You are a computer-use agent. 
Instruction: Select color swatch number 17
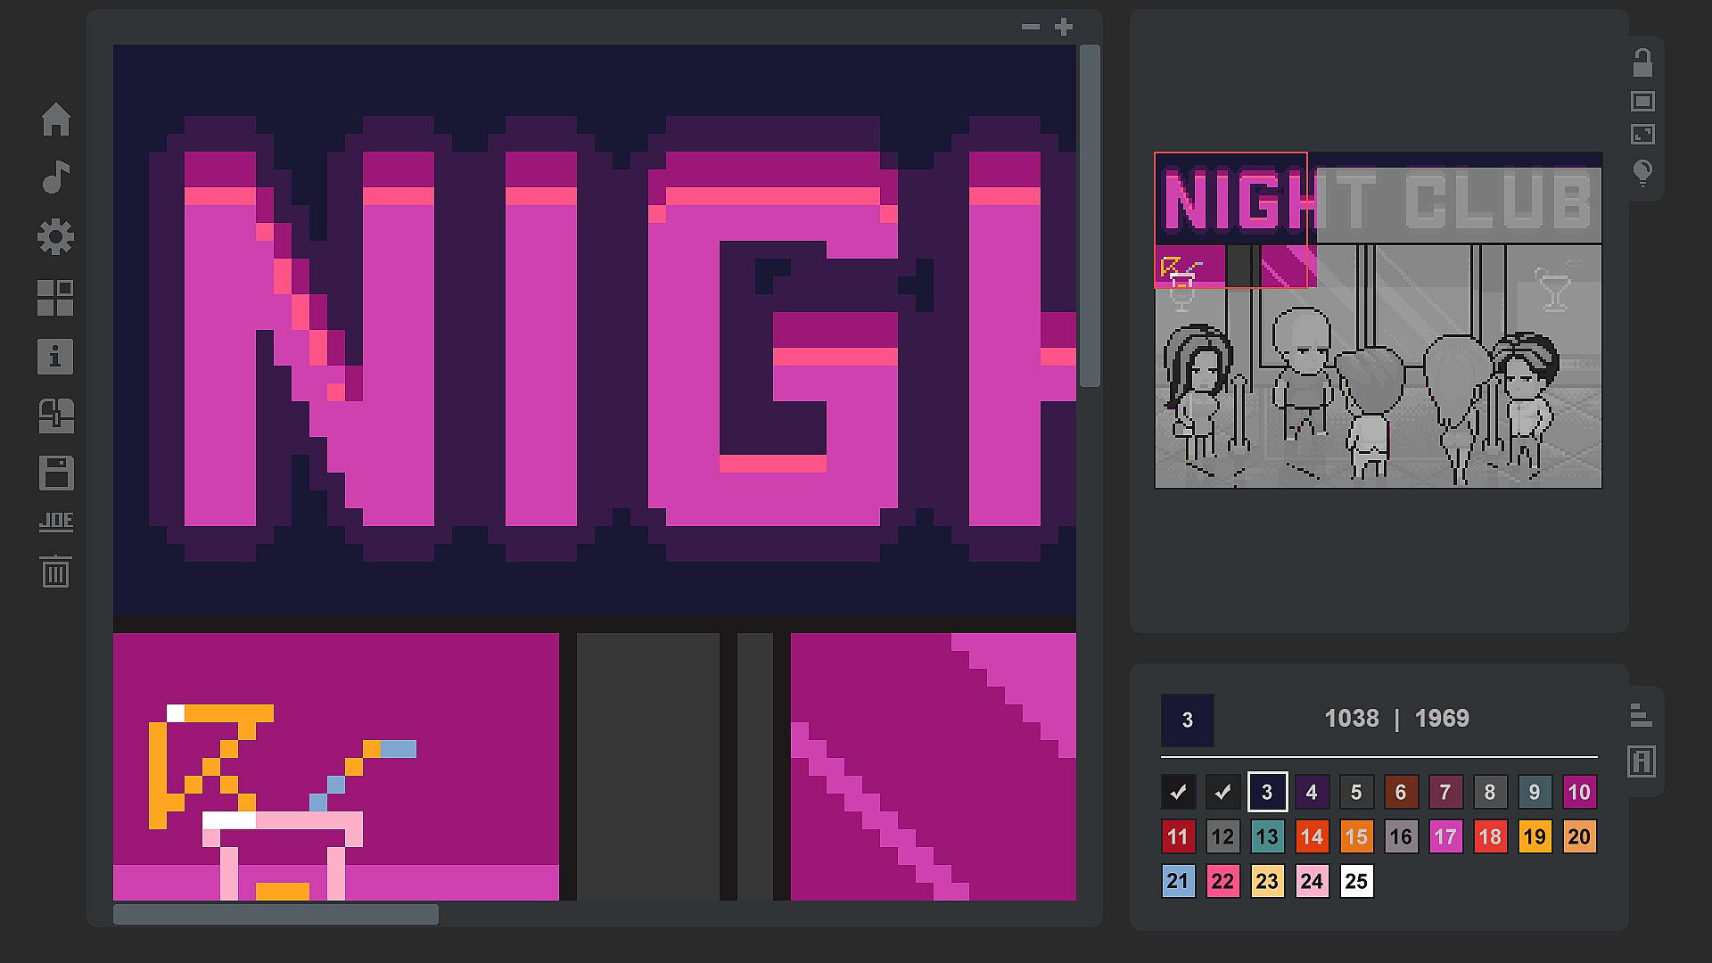pos(1445,836)
